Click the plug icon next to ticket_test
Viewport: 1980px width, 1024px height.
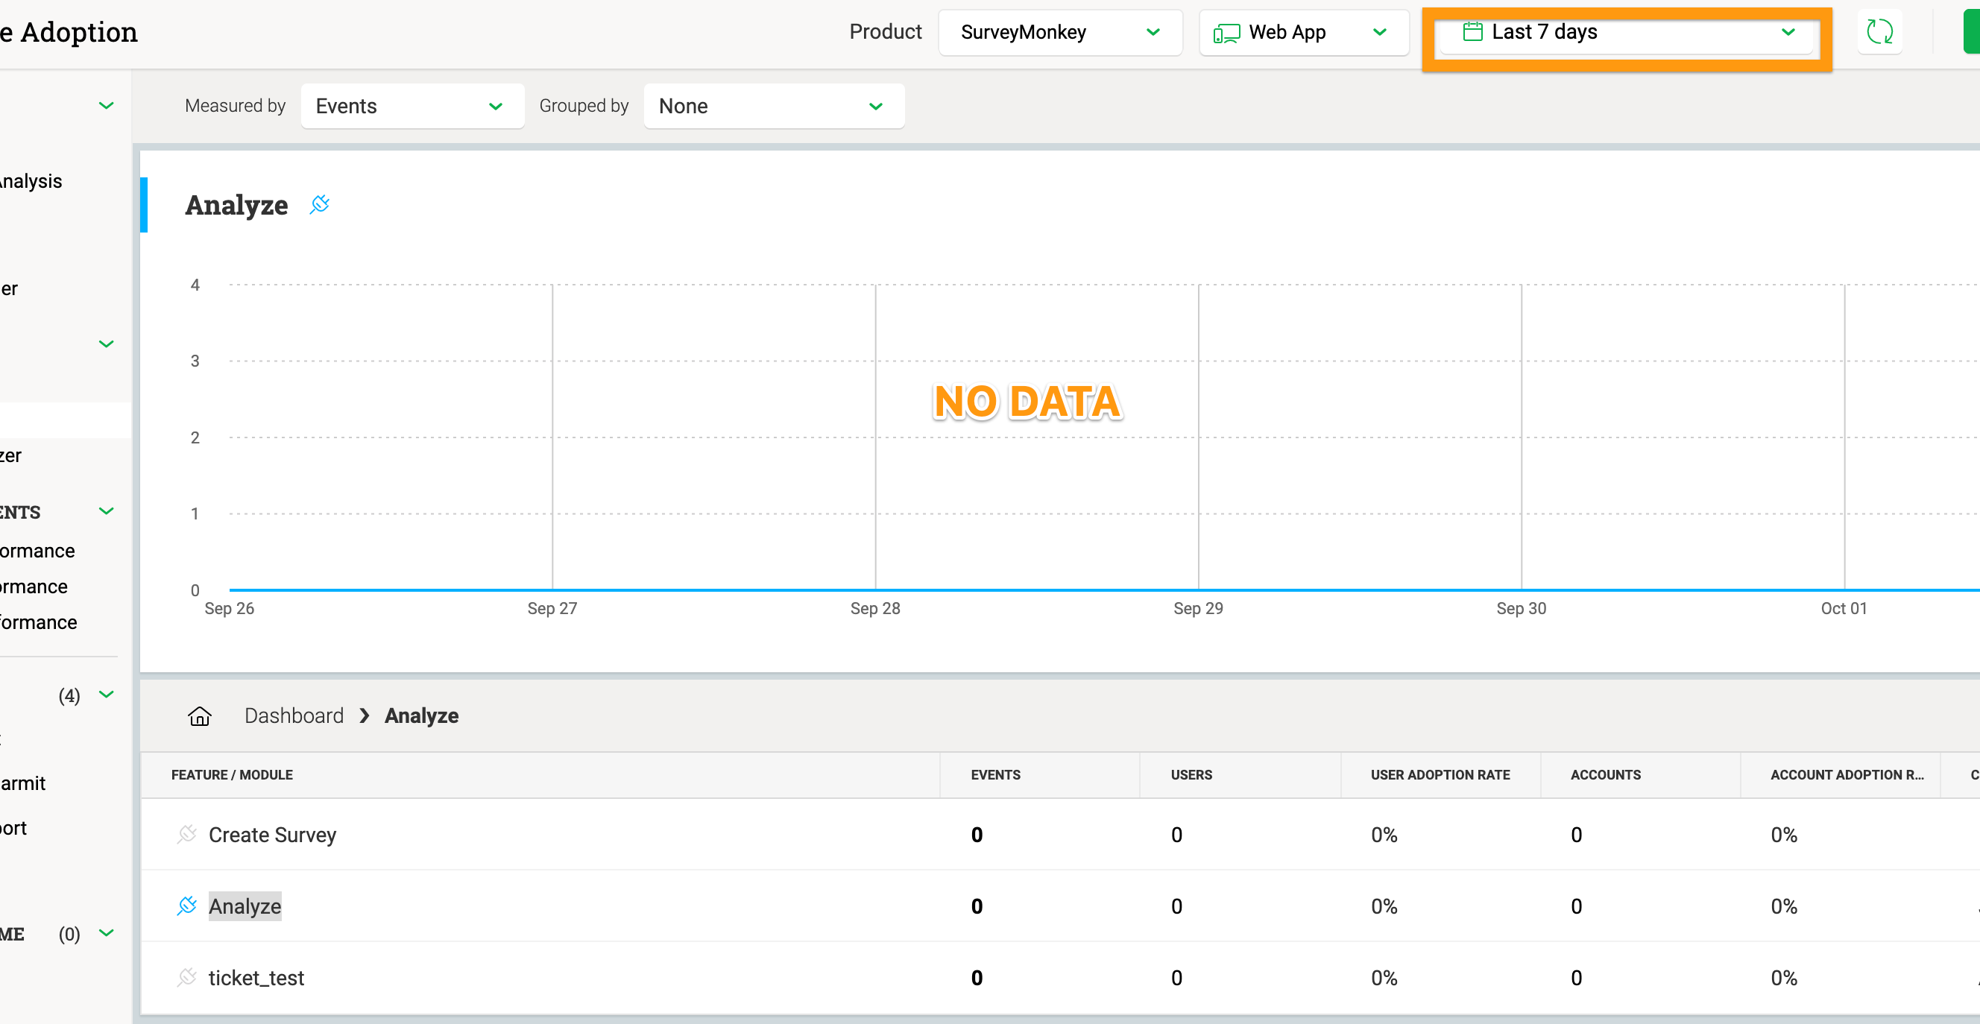tap(187, 977)
